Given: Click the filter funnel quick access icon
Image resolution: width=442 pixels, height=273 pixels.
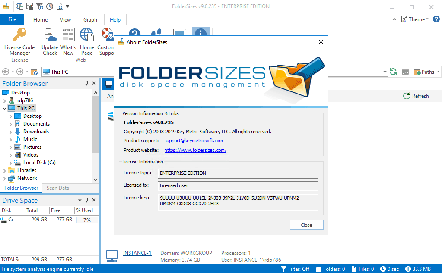Looking at the screenshot, I should pyautogui.click(x=40, y=6).
